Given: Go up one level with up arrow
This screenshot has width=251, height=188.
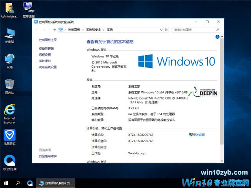Looking at the screenshot, I should (x=55, y=30).
